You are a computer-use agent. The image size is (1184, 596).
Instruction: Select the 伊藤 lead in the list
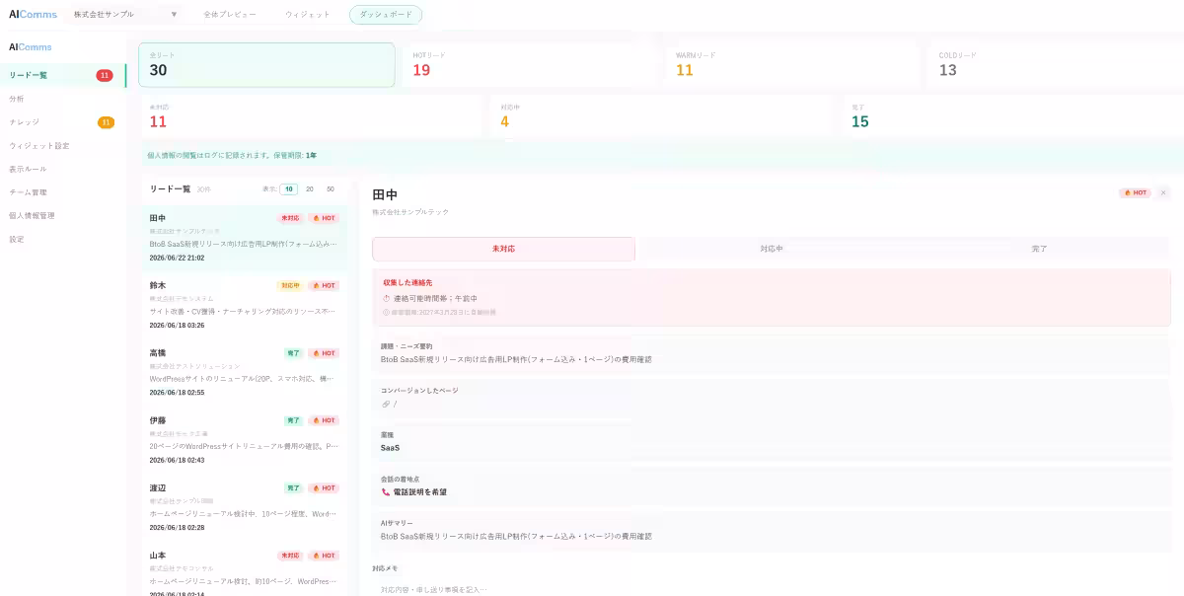(x=244, y=440)
